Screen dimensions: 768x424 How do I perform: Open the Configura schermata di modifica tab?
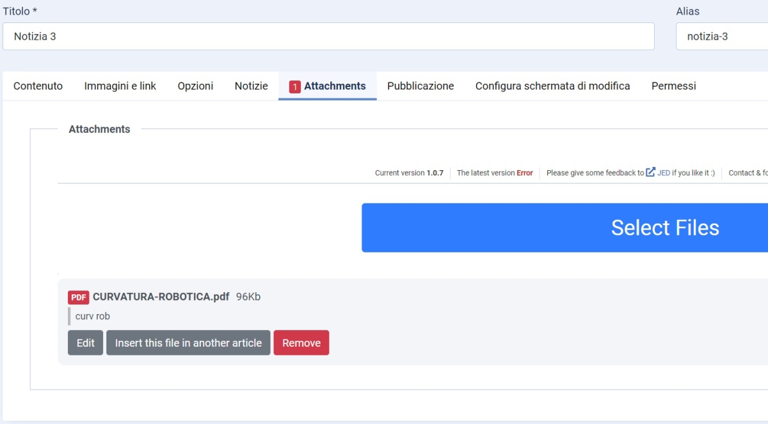[x=552, y=86]
